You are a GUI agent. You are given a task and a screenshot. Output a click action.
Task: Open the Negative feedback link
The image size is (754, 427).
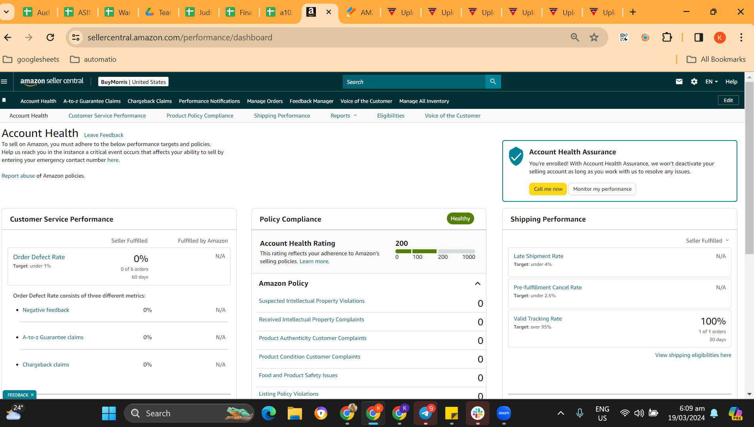46,310
